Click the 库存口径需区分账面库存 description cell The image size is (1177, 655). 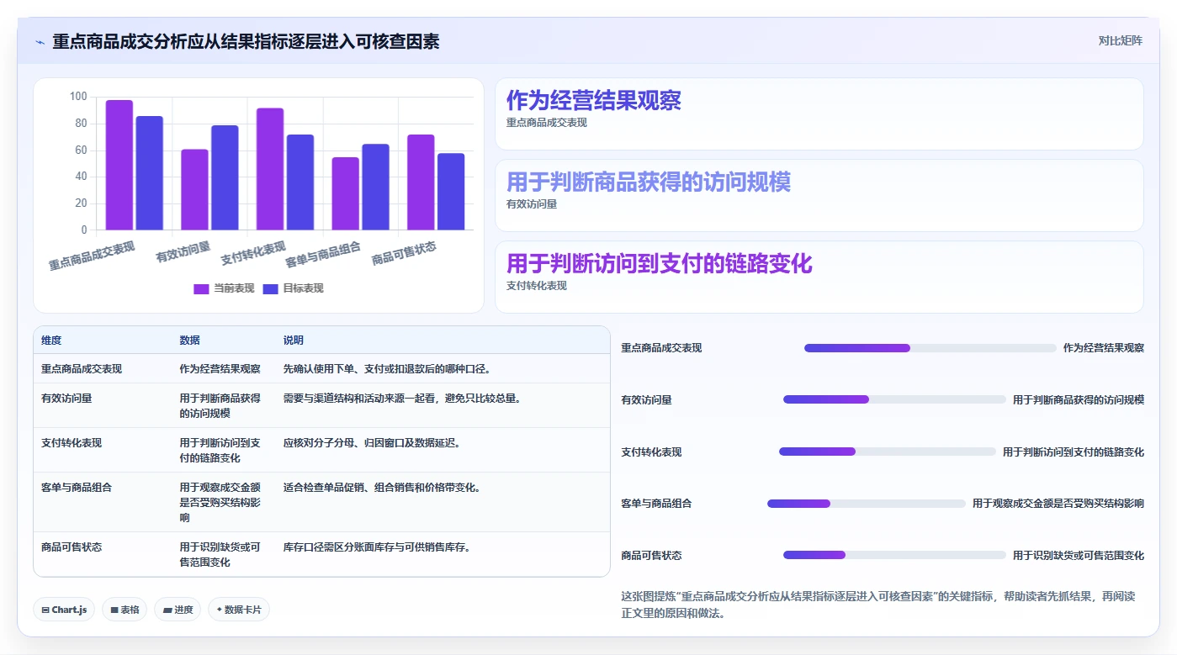[377, 547]
